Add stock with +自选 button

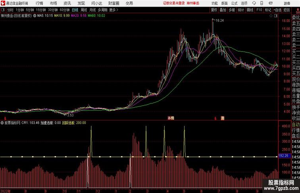pyautogui.click(x=277, y=10)
